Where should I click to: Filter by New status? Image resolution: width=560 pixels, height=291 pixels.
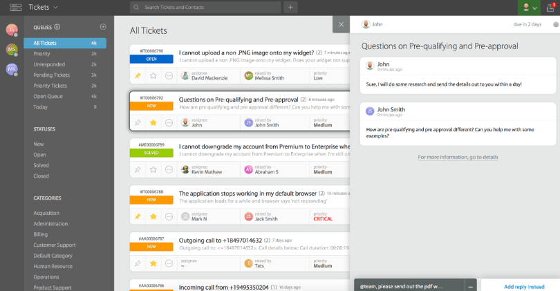coord(39,144)
